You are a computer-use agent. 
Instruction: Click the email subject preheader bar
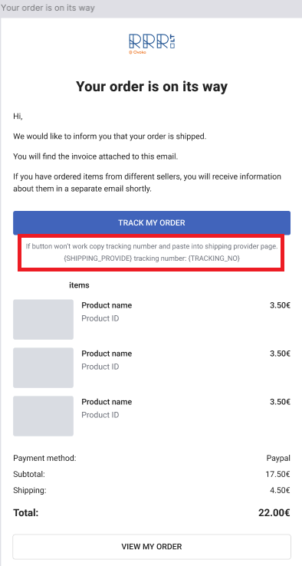151,8
